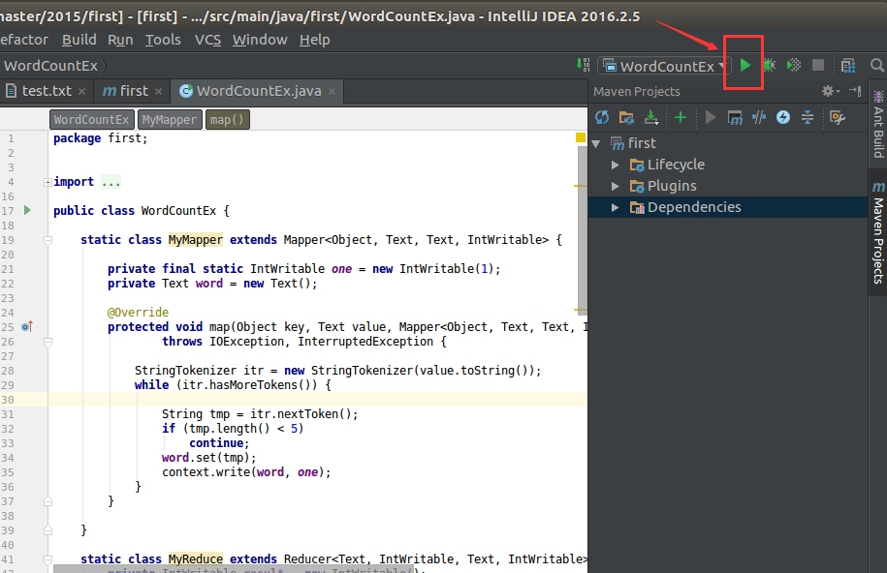This screenshot has width=887, height=573.
Task: Open Project Structure from the main toolbar
Action: 848,66
